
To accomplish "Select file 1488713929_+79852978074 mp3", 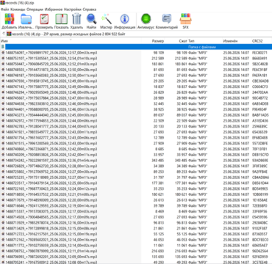I will point(51,223).
